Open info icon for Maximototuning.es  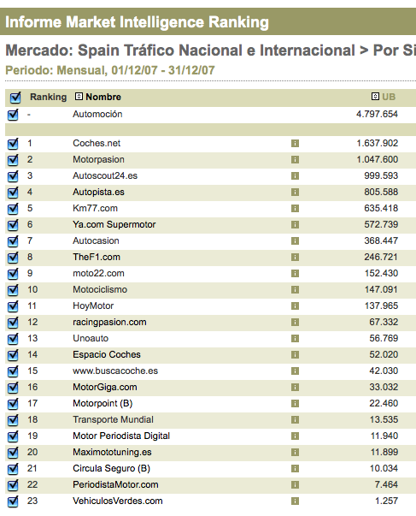click(x=295, y=453)
